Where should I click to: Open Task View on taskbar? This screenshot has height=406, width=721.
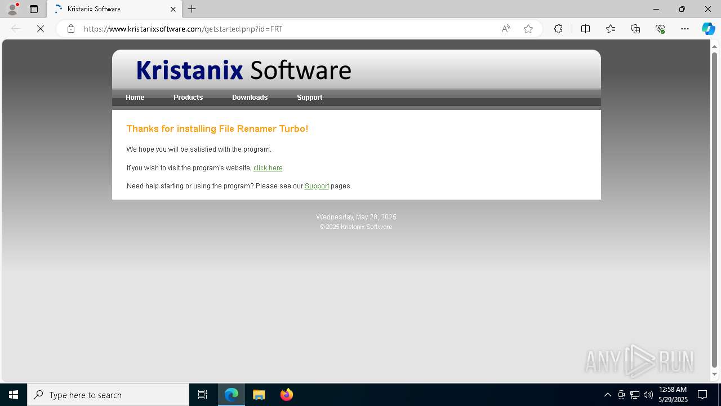(x=203, y=395)
